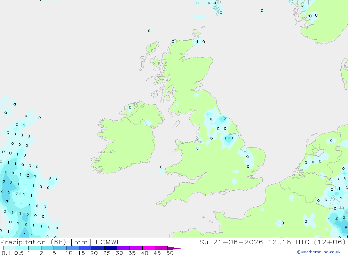Viewport: 348px width, 255px height.
Task: Click the date 'Su 21-06-2026'
Action: [x=231, y=242]
